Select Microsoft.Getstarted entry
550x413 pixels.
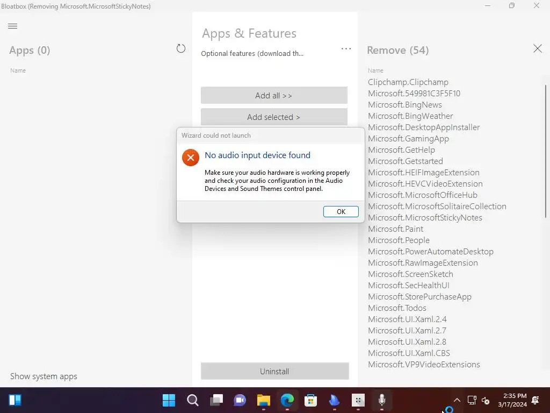click(405, 161)
